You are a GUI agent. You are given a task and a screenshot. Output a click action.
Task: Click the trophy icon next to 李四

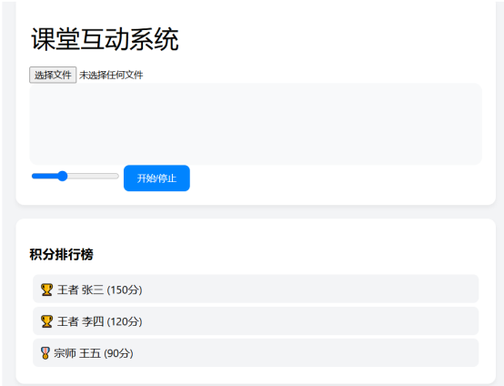tap(46, 321)
